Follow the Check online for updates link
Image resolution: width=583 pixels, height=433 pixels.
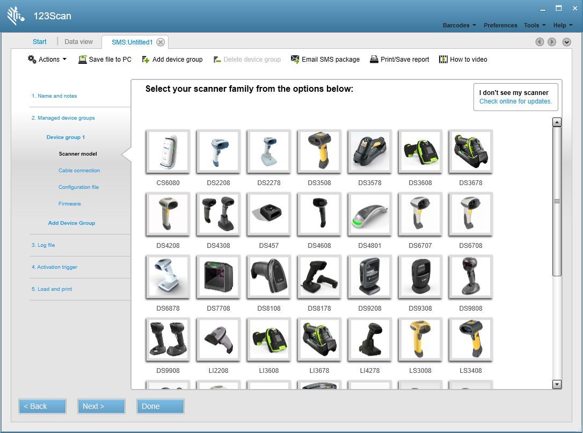pyautogui.click(x=515, y=101)
